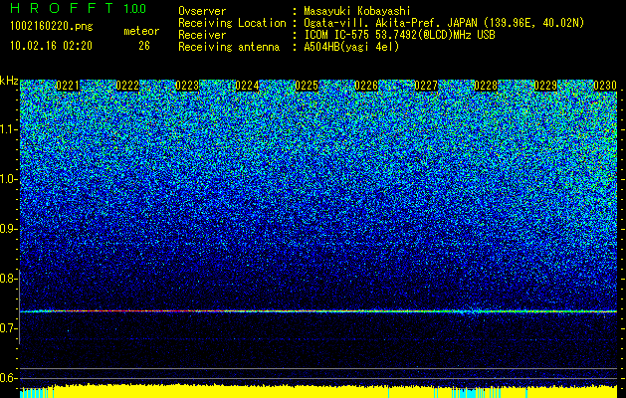This screenshot has height=398, width=626.
Task: Click the HROFFT 1.00 title text
Action: (79, 8)
